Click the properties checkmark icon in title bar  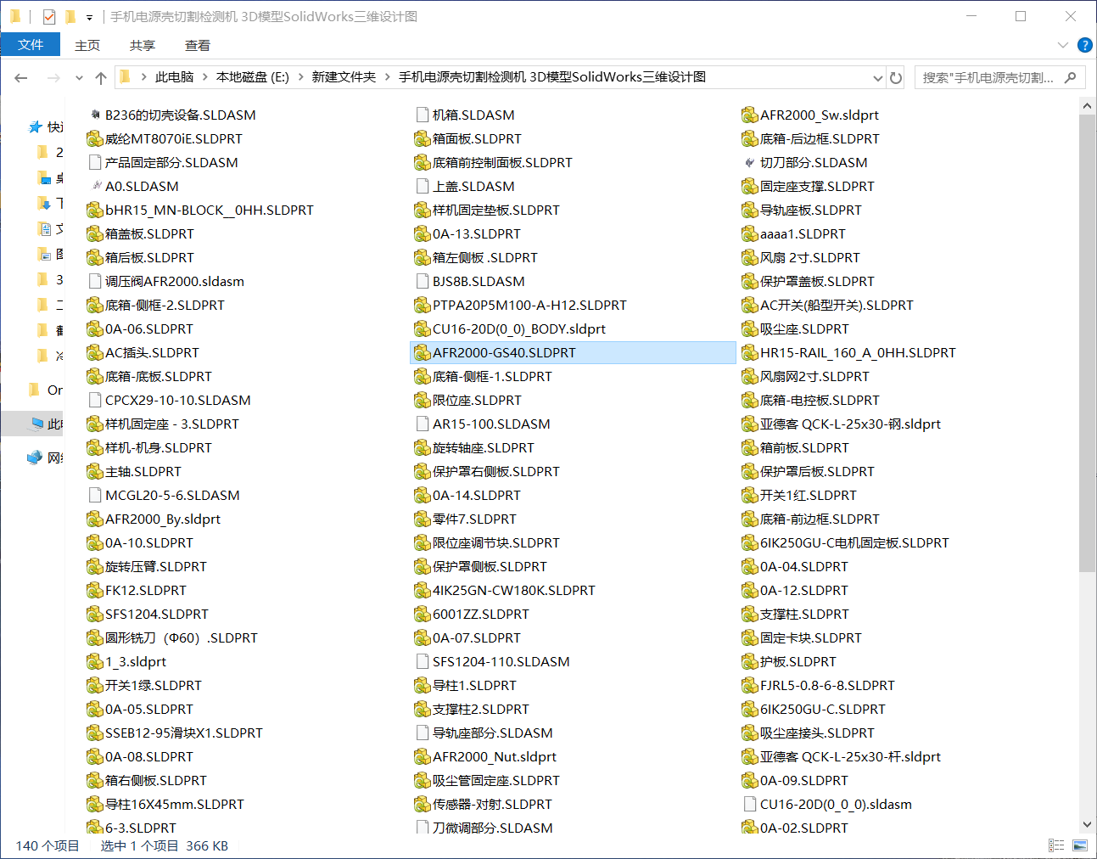[x=48, y=16]
